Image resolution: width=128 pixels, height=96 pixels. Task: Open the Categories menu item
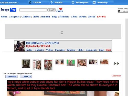pos(14,17)
